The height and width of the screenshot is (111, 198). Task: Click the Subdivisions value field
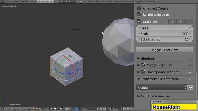point(164,39)
